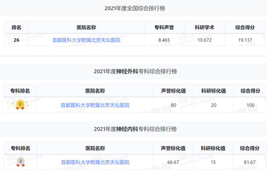The width and height of the screenshot is (267, 171).
Task: Click the 声誉标化值 header in the neurosurgery table
Action: (173, 91)
